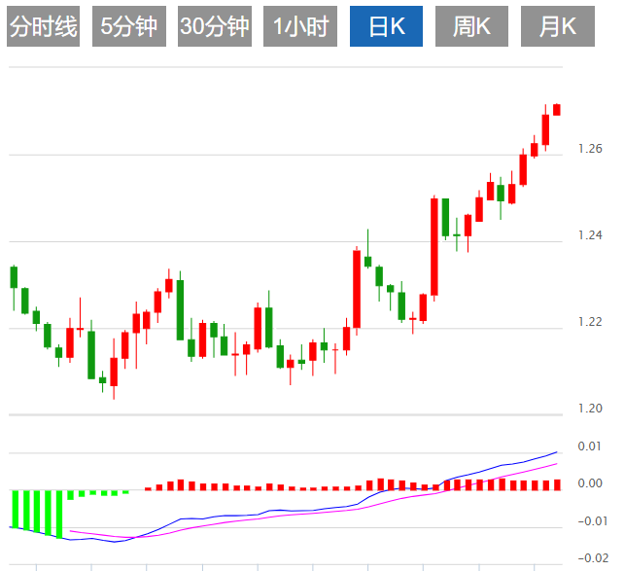Click the -0.02 MACD axis label
The image size is (624, 571).
point(593,558)
